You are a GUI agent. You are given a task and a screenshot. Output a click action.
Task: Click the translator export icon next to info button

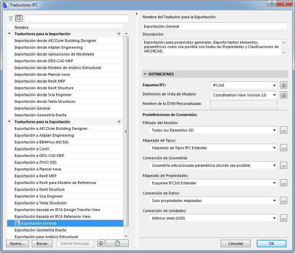coord(117,243)
